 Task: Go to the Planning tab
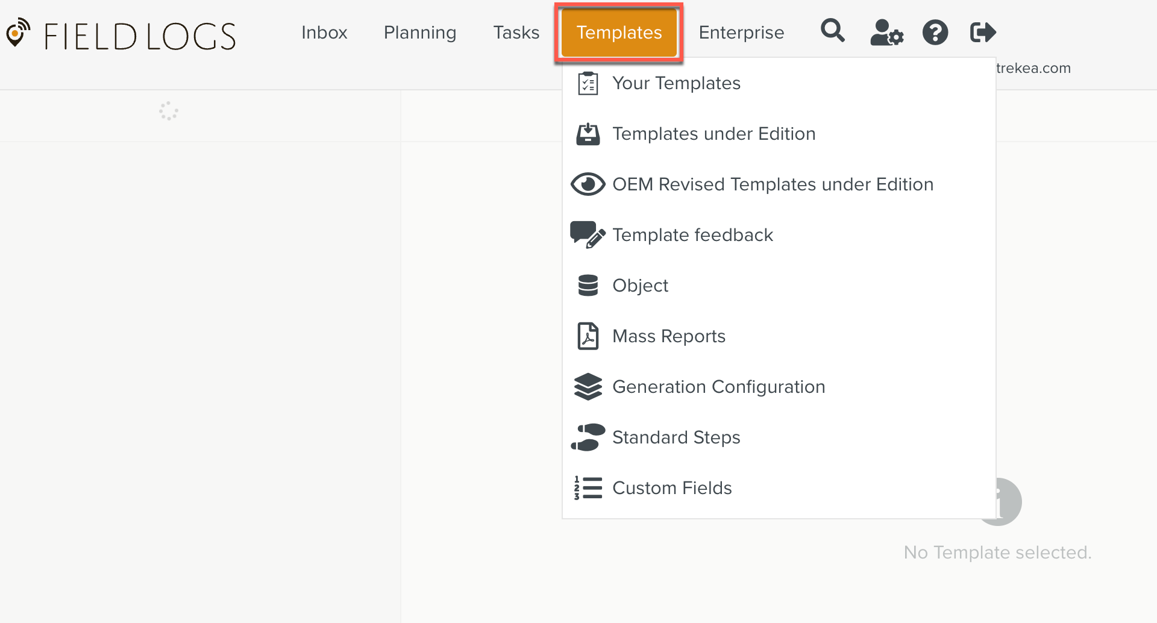click(420, 33)
